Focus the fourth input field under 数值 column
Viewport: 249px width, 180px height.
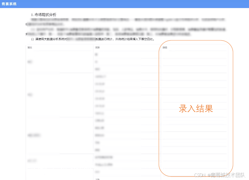(194, 77)
